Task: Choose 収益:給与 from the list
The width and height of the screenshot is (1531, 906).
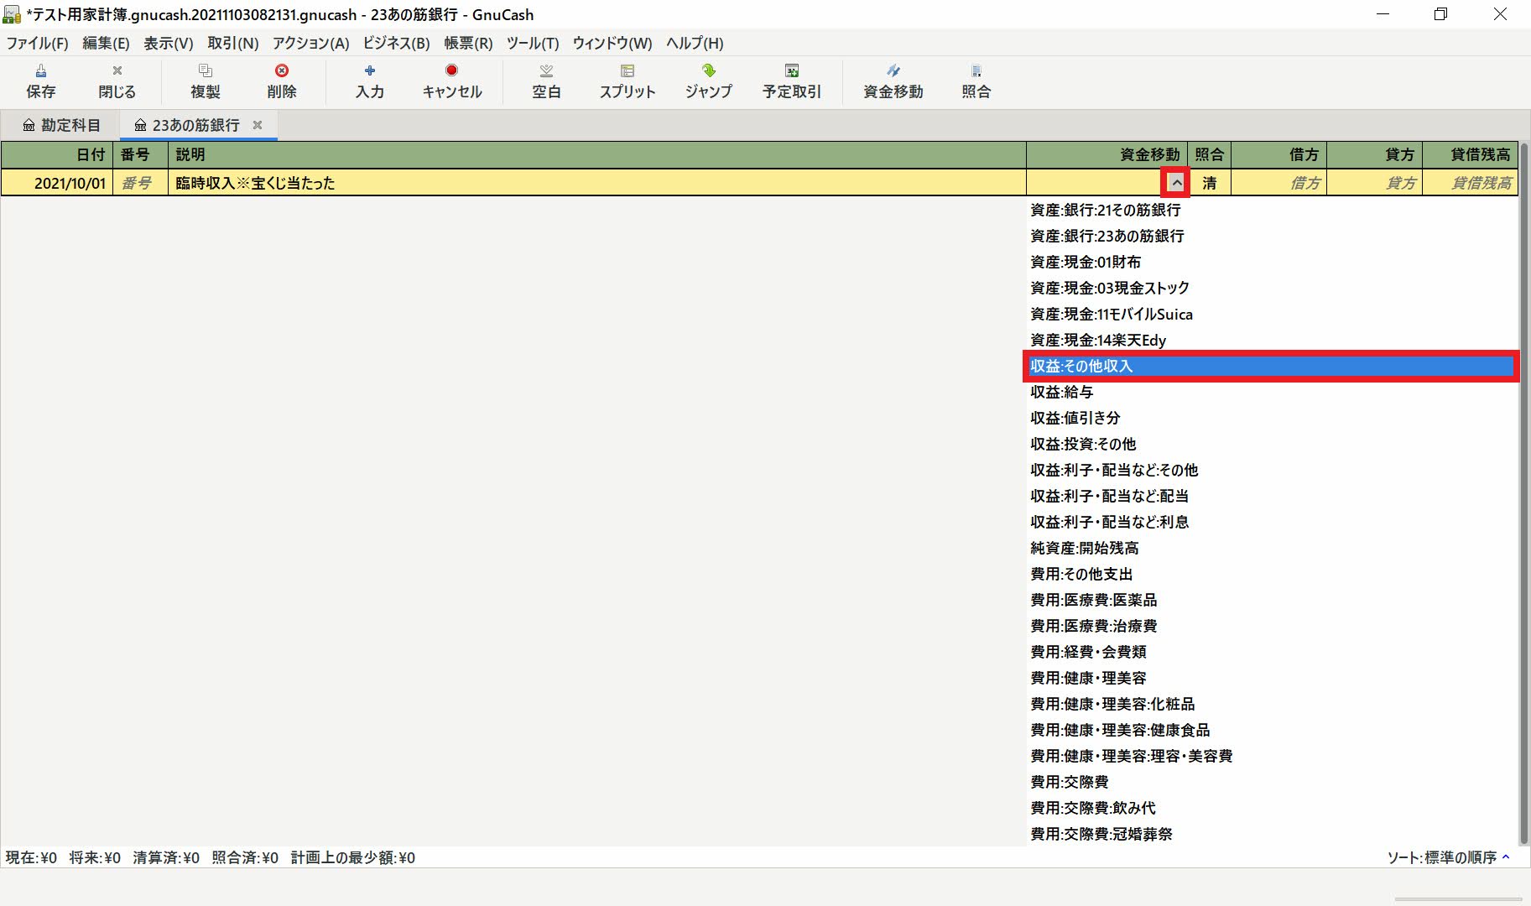Action: coord(1272,392)
